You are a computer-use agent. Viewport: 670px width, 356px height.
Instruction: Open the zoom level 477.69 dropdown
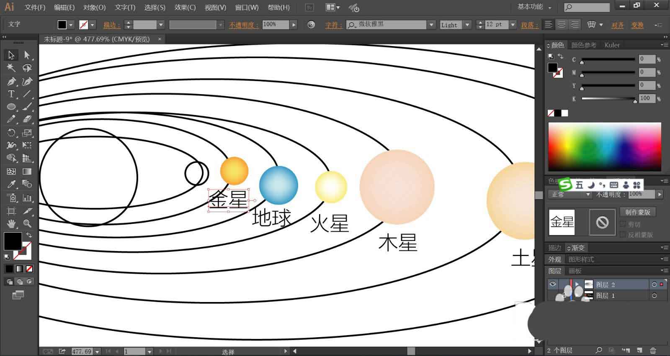click(98, 352)
